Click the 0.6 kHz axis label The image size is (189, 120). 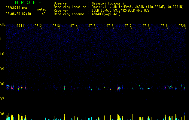tap(3, 114)
